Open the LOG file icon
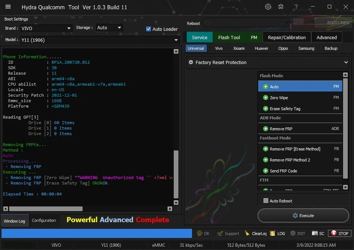Image resolution: width=354 pixels, height=250 pixels. tap(273, 233)
